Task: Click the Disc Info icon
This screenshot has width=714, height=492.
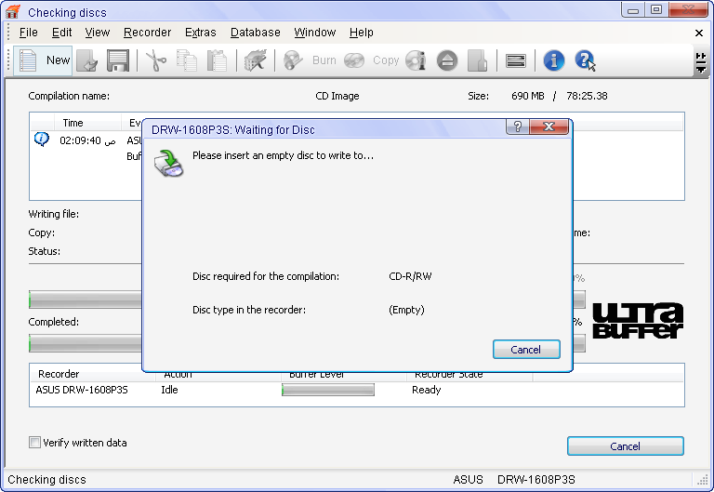Action: coord(416,60)
